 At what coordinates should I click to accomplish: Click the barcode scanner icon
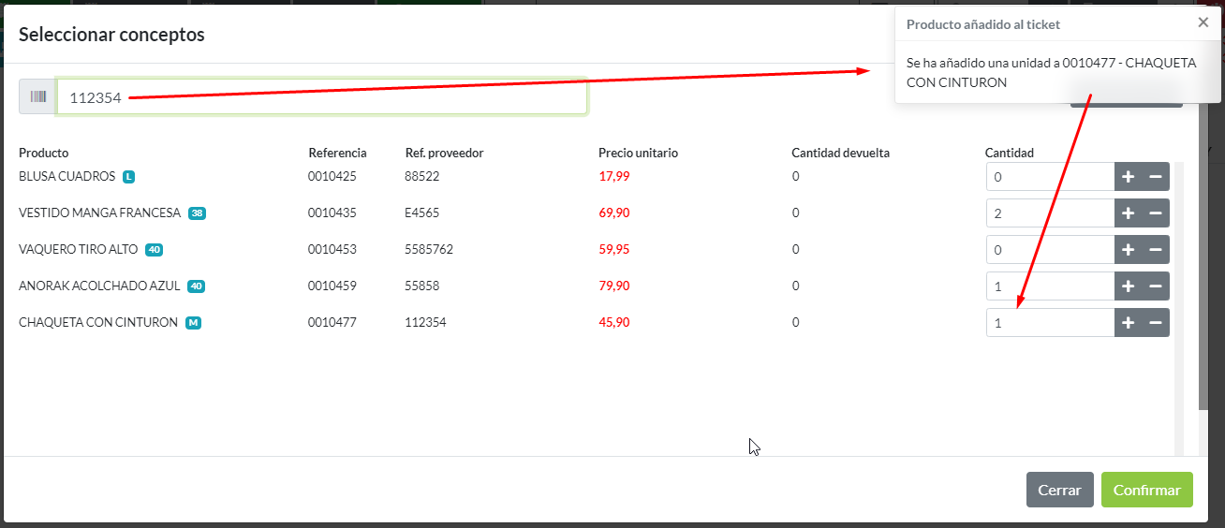pos(38,96)
